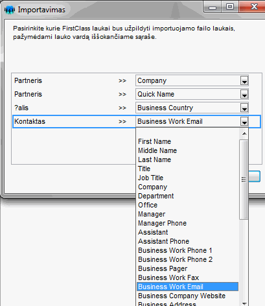Viewport: 265px width, 306px height.
Task: Select Business Work Phone 1 option
Action: [x=175, y=250]
